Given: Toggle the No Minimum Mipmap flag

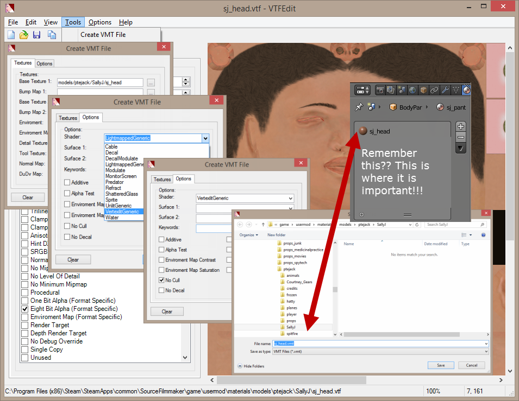Looking at the screenshot, I should click(24, 285).
